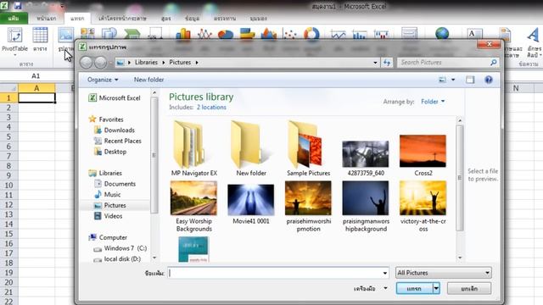Select the Sample Pictures folder
The width and height of the screenshot is (543, 305).
click(x=308, y=149)
